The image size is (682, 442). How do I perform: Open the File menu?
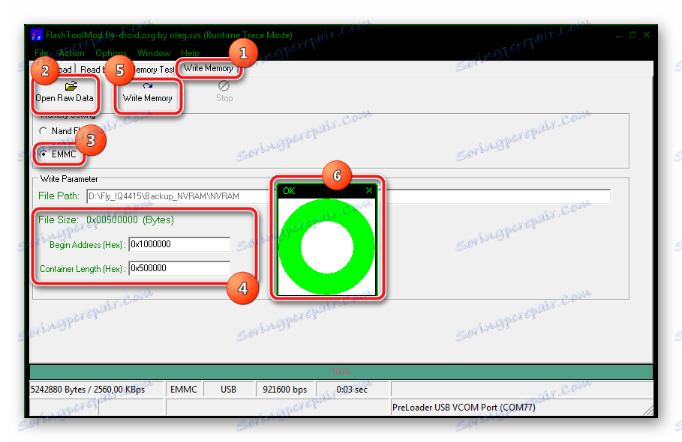(x=41, y=53)
